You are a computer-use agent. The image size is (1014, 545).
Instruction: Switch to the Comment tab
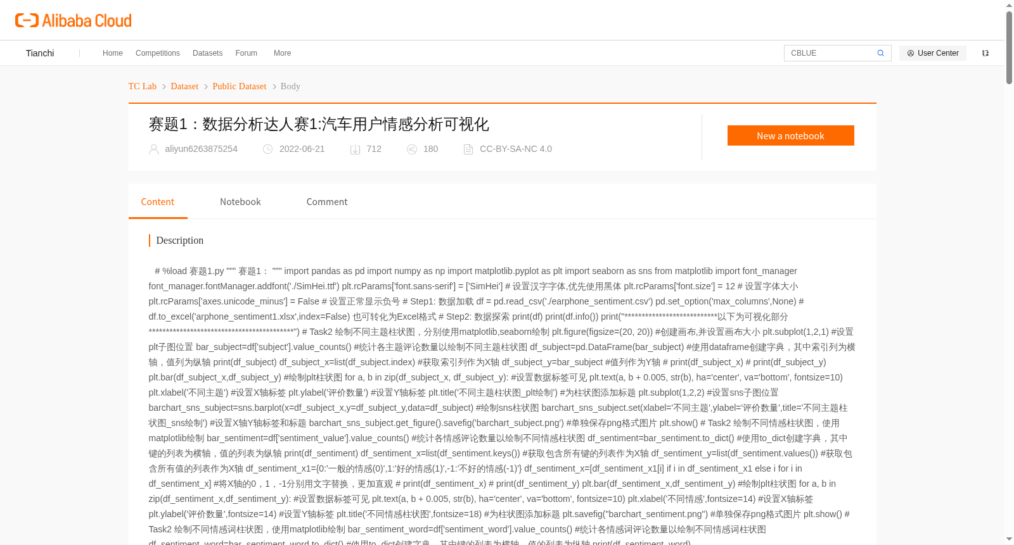click(327, 201)
